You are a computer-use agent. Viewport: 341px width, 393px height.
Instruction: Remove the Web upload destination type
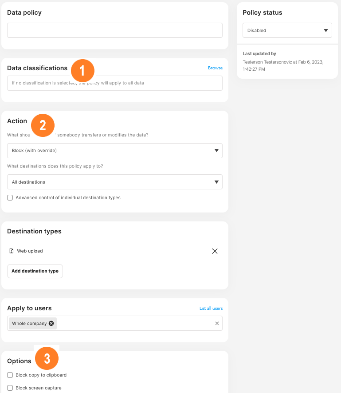(x=215, y=251)
